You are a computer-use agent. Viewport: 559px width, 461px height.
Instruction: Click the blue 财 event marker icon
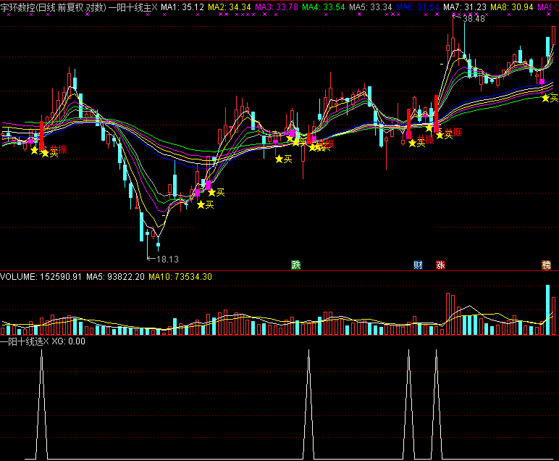418,265
